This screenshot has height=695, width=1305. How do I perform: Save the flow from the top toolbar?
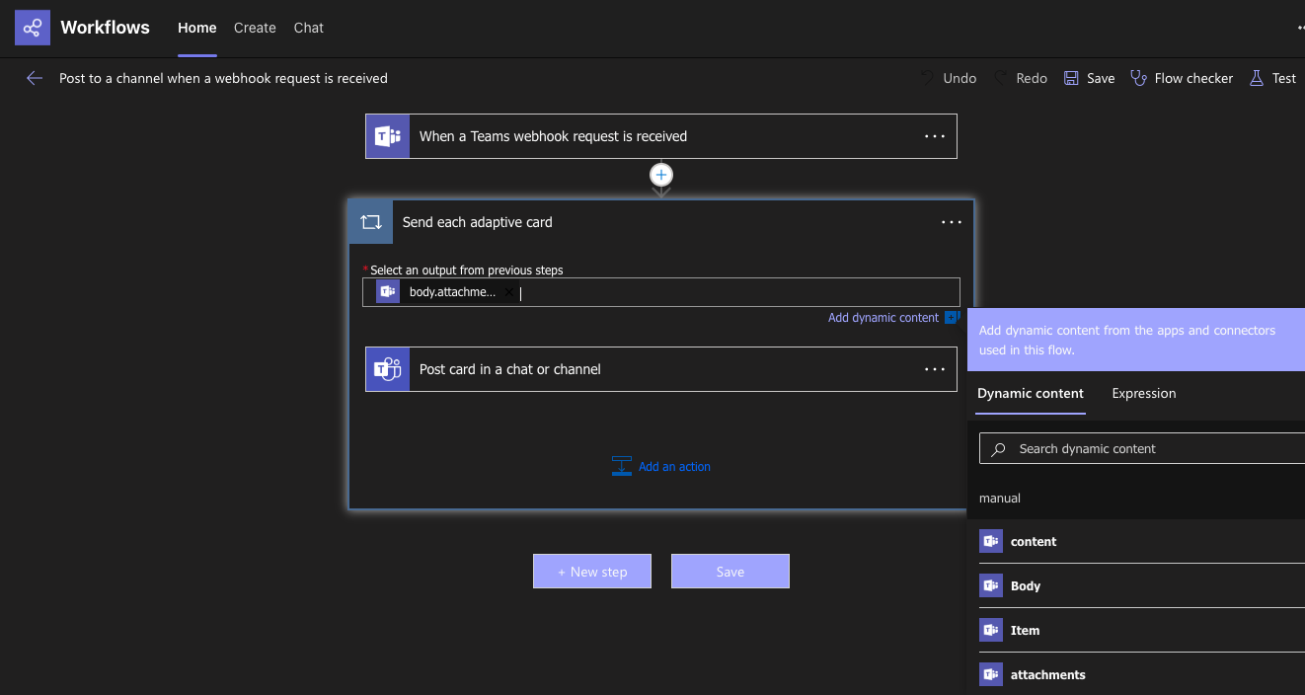point(1089,78)
